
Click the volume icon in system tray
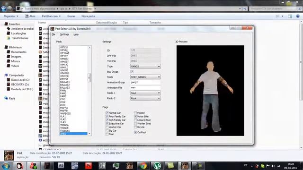point(273,166)
